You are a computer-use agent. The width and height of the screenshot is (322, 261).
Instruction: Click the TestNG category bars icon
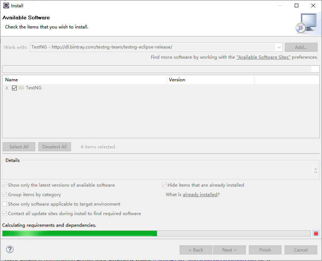[21, 88]
